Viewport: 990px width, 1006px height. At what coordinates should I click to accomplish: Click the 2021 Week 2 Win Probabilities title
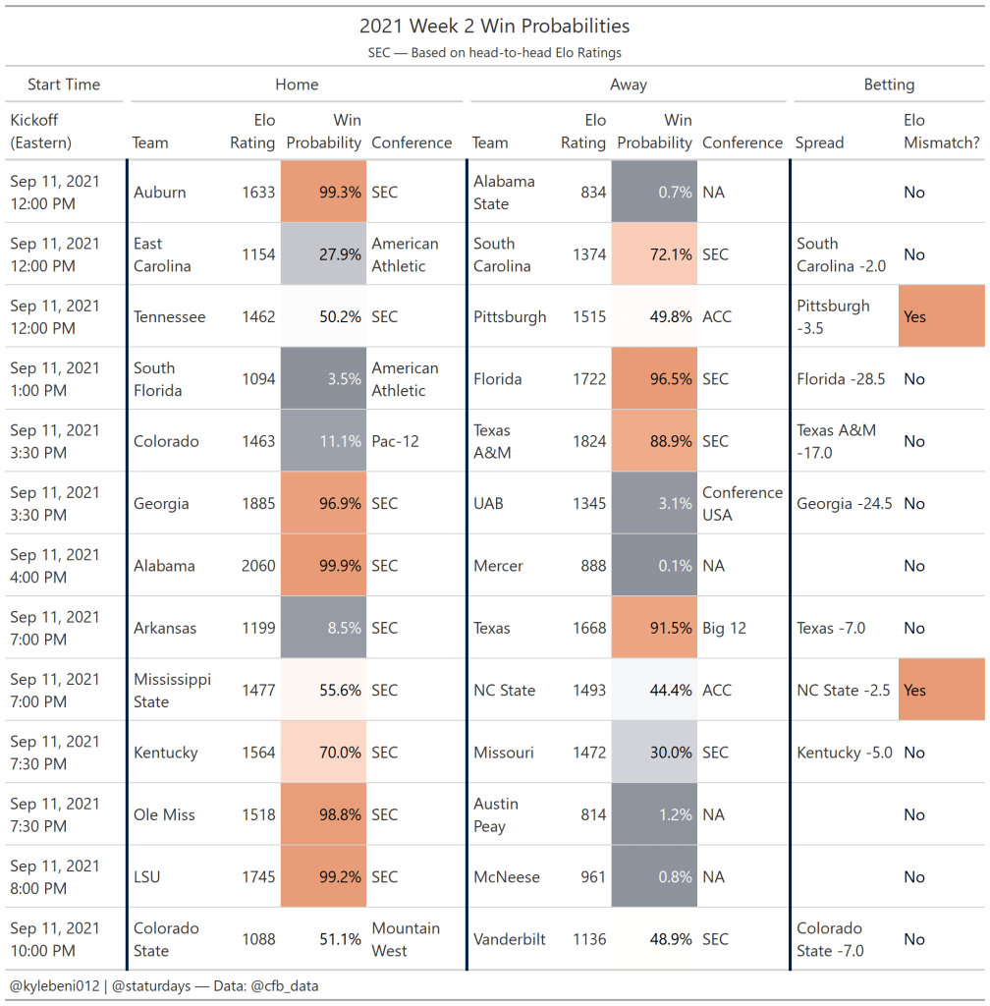pyautogui.click(x=495, y=27)
